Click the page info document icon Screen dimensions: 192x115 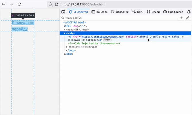[57, 4]
